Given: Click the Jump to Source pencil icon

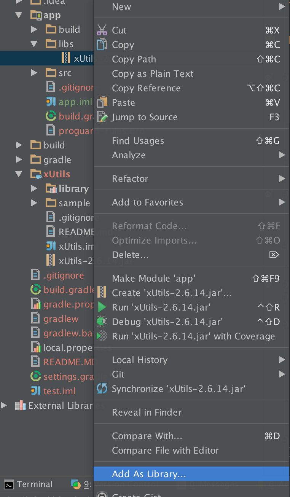Looking at the screenshot, I should click(x=102, y=117).
